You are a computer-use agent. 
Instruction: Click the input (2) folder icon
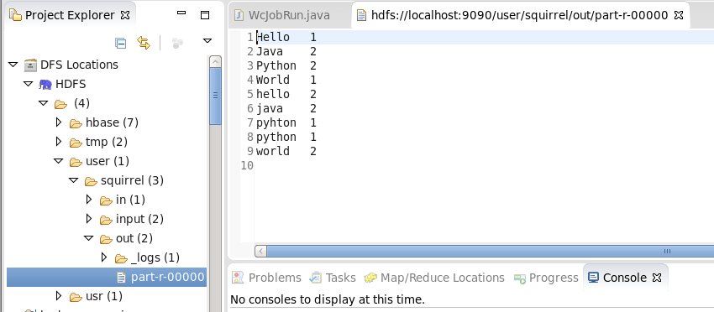(106, 220)
